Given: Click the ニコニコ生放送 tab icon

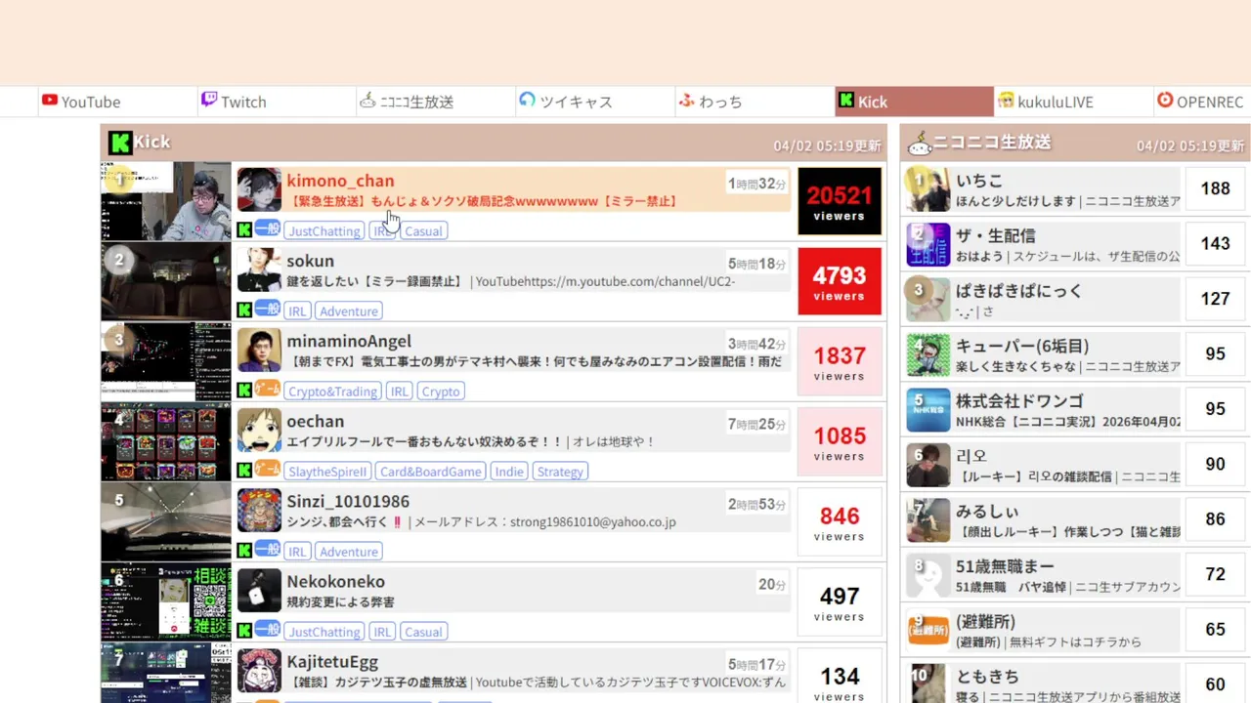Looking at the screenshot, I should pyautogui.click(x=367, y=101).
